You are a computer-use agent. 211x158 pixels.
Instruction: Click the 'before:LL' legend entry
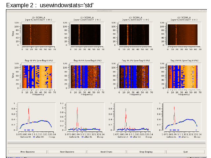pyautogui.click(x=170, y=137)
